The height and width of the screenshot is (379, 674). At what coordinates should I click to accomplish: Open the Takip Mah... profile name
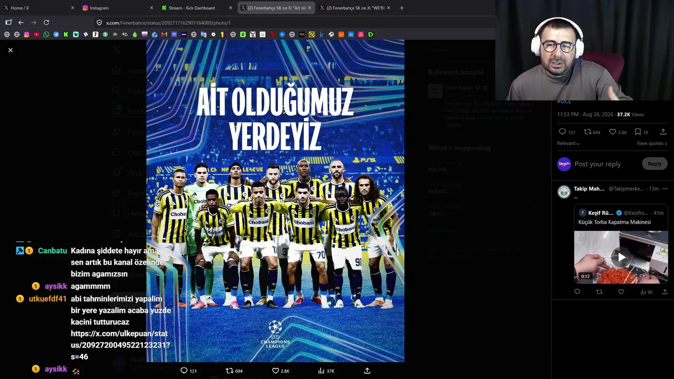589,188
